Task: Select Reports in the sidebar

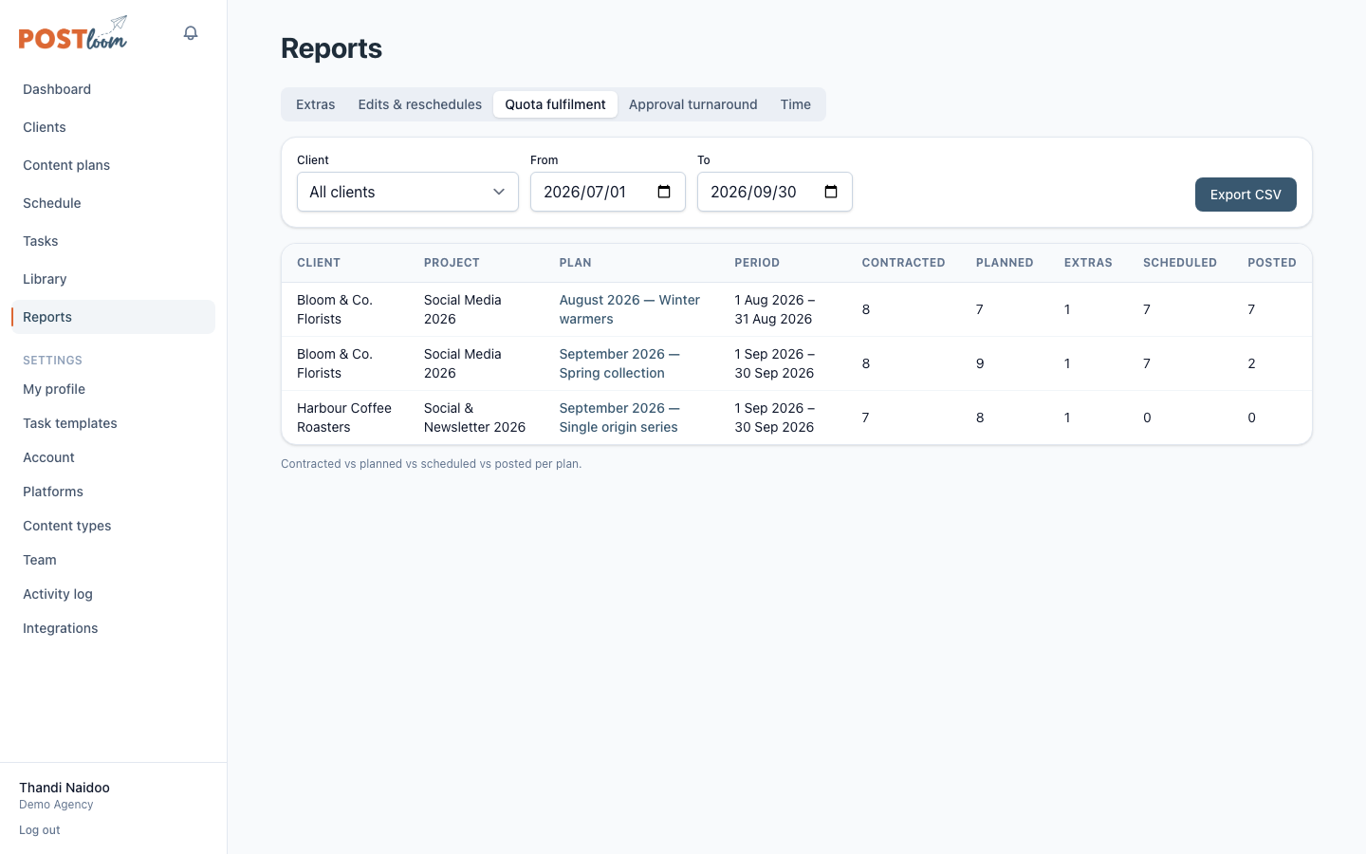Action: 114,317
